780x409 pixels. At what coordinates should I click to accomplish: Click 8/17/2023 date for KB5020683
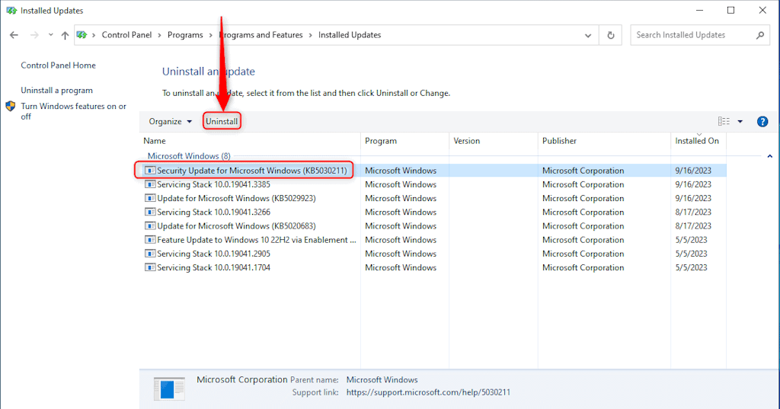point(693,226)
